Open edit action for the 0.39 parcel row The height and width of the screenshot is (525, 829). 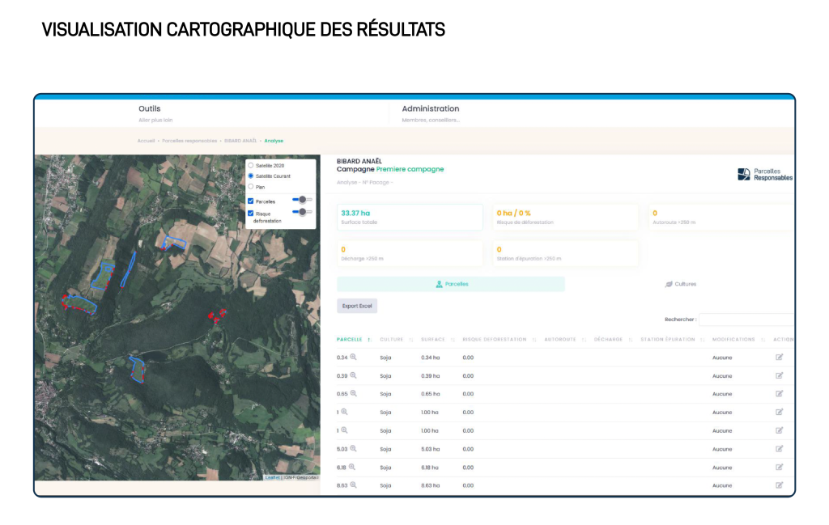coord(779,375)
